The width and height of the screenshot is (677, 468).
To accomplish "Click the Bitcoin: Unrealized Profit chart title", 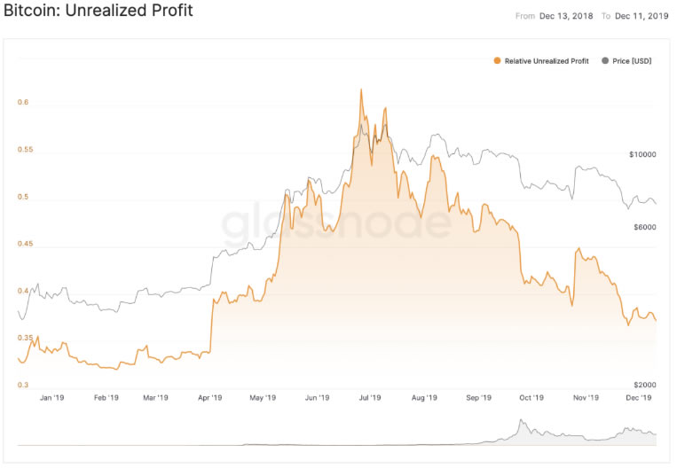I will click(98, 12).
